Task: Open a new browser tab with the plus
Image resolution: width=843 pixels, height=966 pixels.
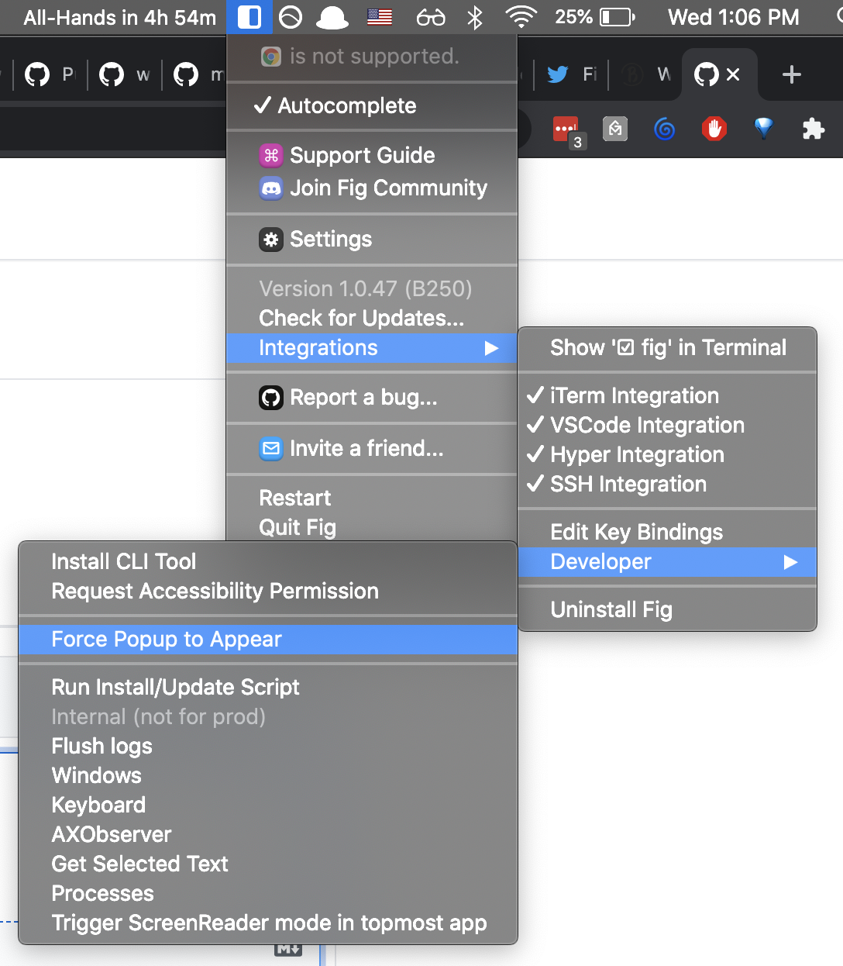Action: pos(791,74)
